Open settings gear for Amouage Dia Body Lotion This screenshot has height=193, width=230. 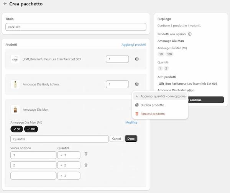(137, 84)
